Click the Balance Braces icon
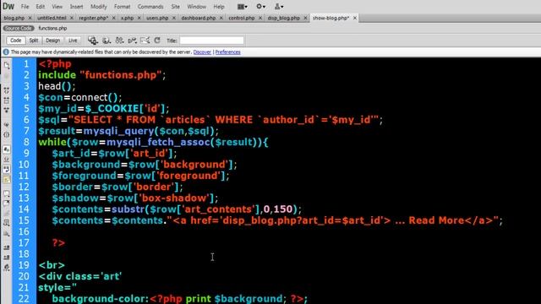541x304 pixels. (7, 134)
